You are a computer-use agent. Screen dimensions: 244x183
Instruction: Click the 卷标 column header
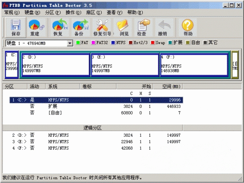coord(98,86)
